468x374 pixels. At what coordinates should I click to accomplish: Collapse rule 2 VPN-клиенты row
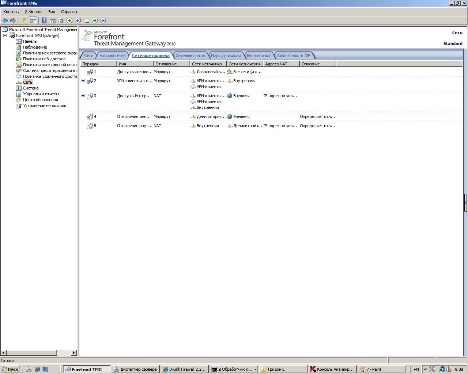coord(83,81)
